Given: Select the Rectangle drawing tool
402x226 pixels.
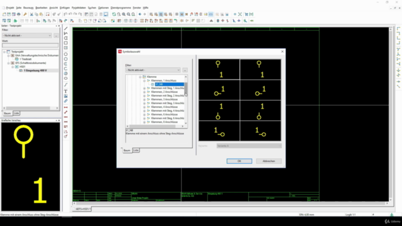Looking at the screenshot, I should click(x=66, y=43).
